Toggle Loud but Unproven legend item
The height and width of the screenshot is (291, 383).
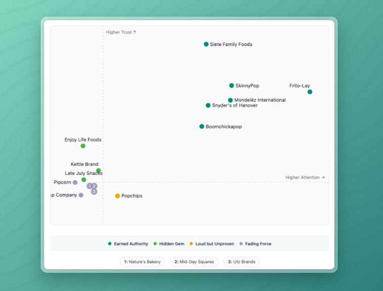click(x=212, y=244)
